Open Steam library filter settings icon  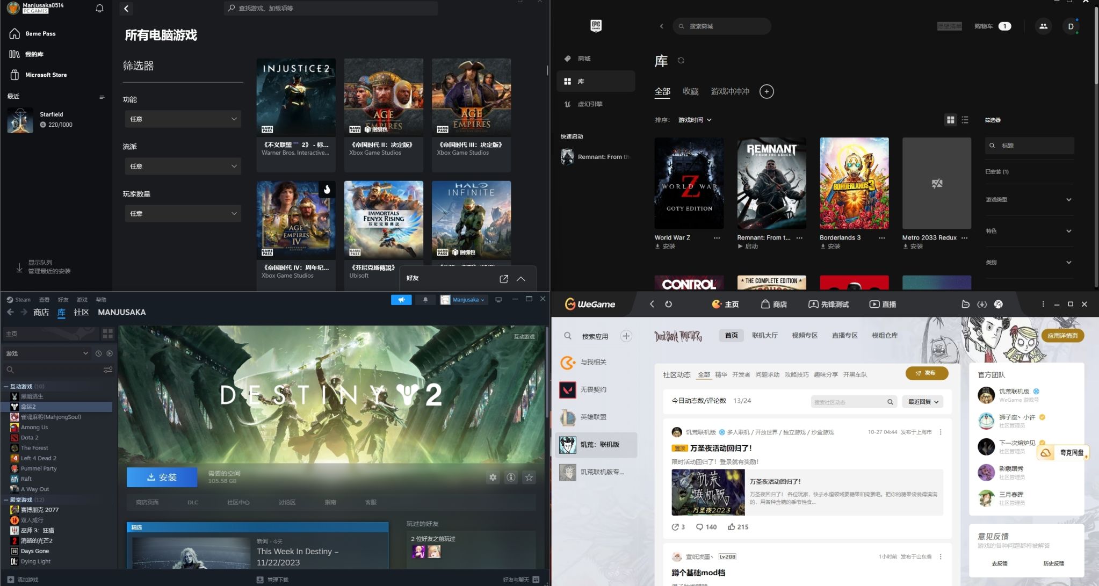pos(108,370)
